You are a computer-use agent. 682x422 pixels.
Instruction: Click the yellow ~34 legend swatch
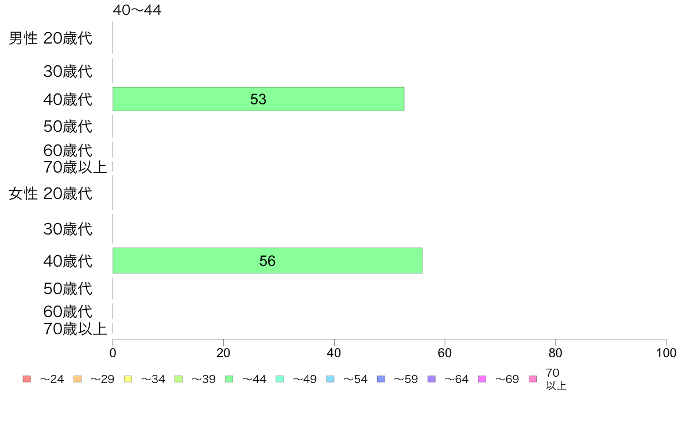pyautogui.click(x=128, y=379)
